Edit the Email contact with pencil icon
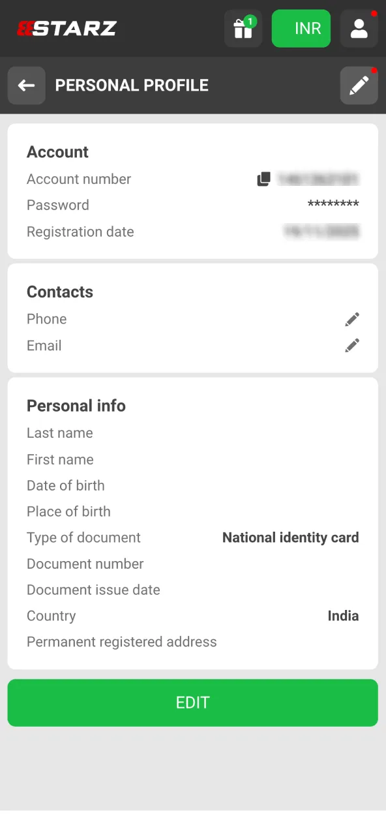The height and width of the screenshot is (835, 386). click(x=351, y=345)
